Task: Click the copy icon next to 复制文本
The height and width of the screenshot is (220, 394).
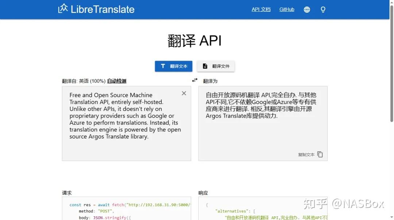Action: 320,154
